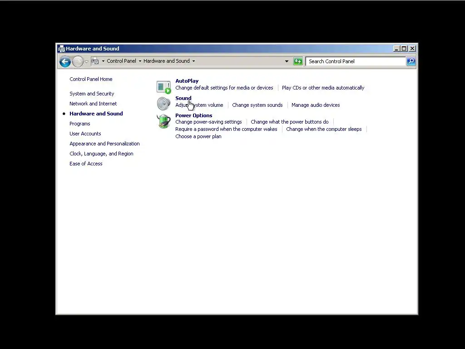Click Change when the computer sleeps
The width and height of the screenshot is (465, 349).
[324, 129]
